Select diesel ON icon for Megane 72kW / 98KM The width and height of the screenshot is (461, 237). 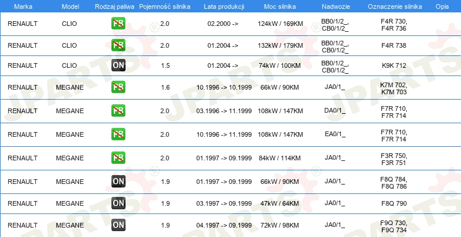pos(118,225)
